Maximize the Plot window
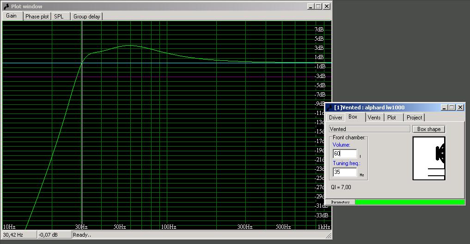The image size is (470, 244). 318,6
